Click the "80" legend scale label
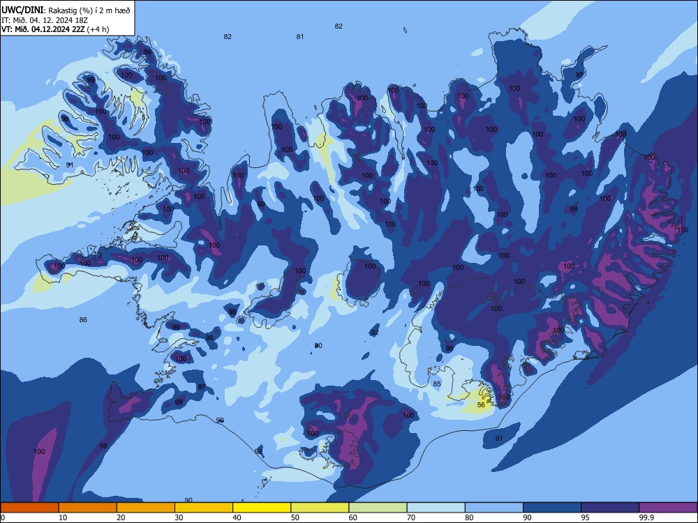 pos(469,517)
